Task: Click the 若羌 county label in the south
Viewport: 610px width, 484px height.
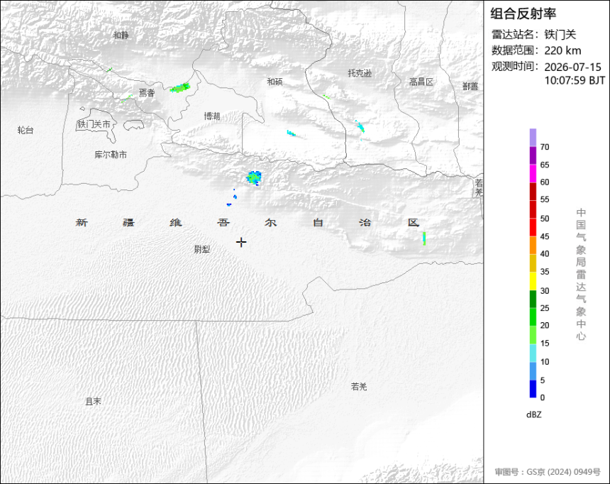Action: [359, 387]
